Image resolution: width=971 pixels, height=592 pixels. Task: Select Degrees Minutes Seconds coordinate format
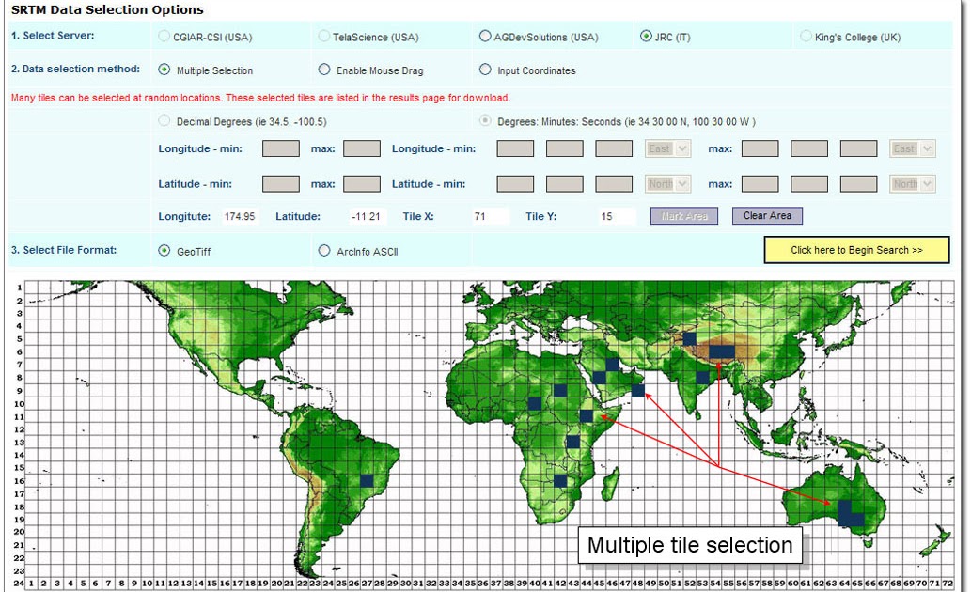pos(485,119)
